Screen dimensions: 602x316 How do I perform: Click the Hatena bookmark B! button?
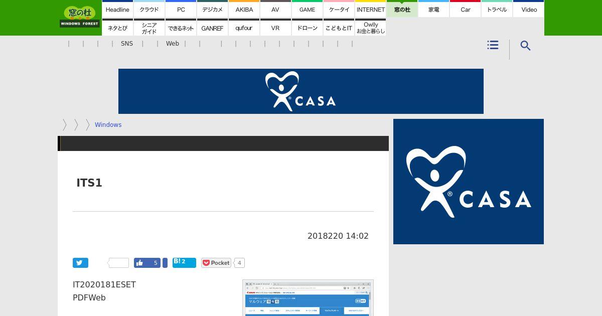tap(184, 262)
